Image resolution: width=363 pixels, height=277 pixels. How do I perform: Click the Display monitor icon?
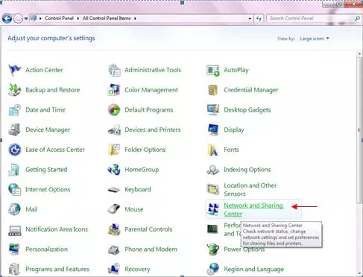click(x=213, y=130)
